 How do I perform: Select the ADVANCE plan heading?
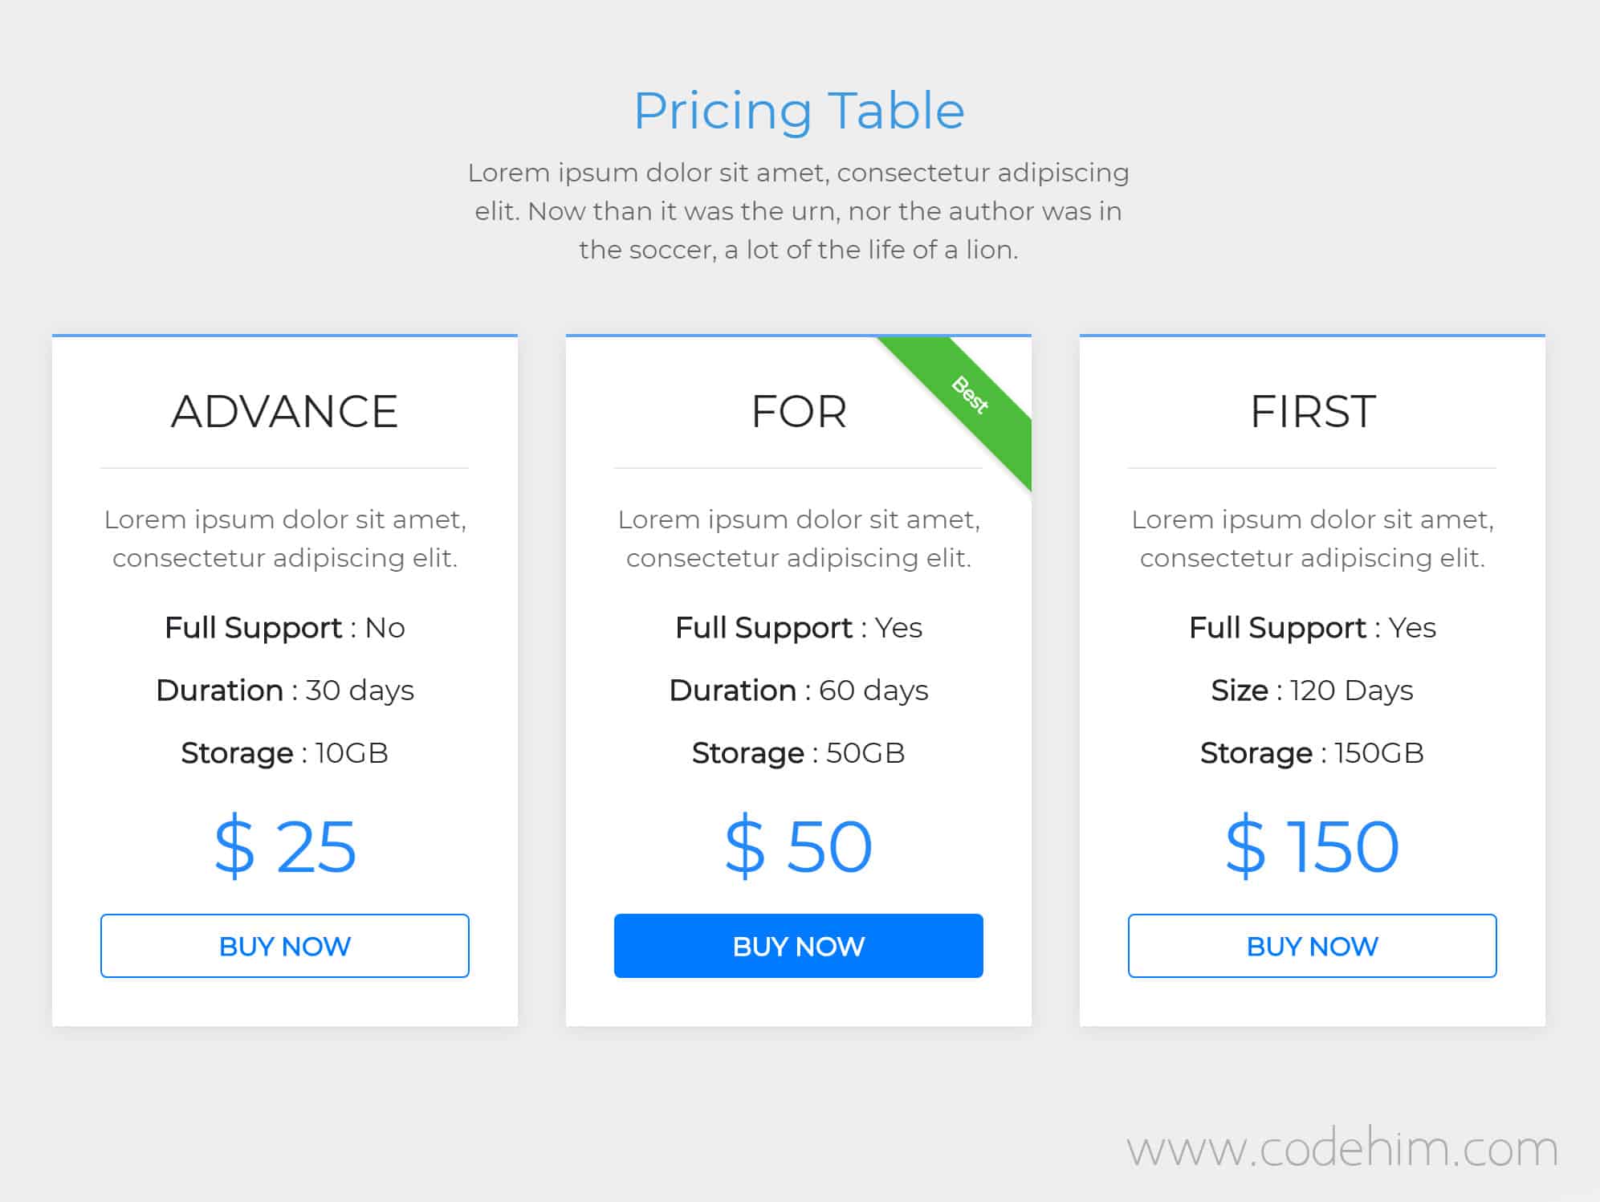coord(284,412)
